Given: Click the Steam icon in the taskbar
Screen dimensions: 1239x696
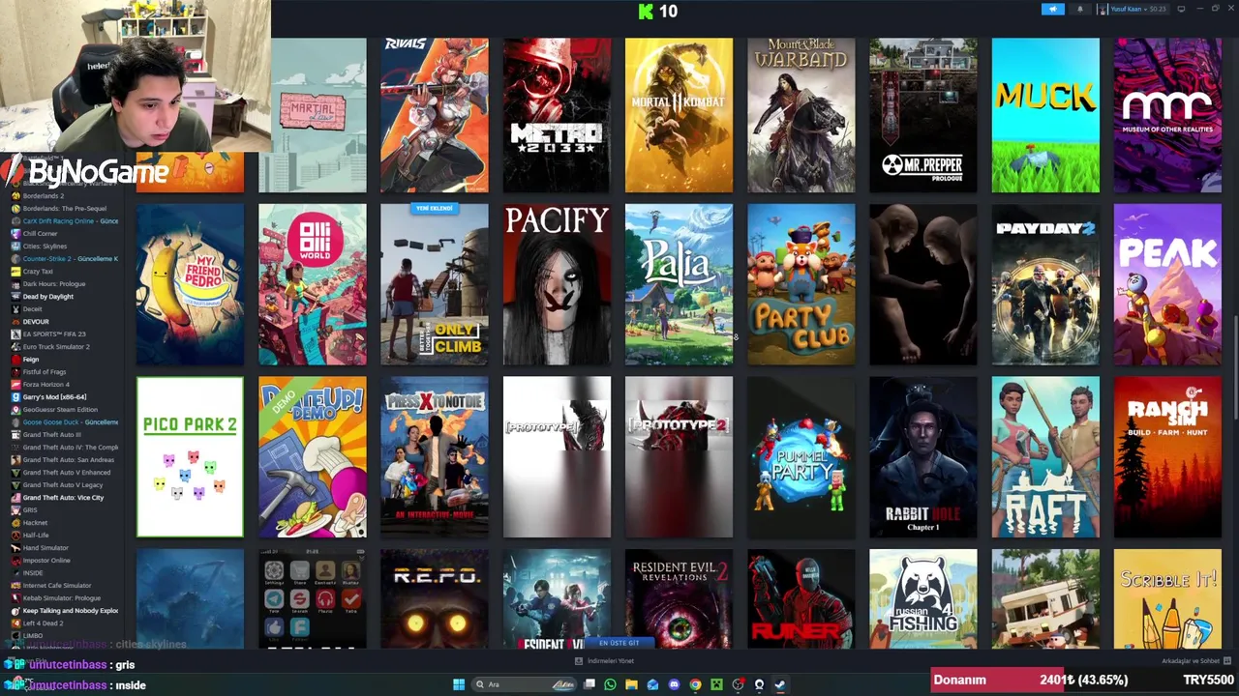Looking at the screenshot, I should 780,684.
